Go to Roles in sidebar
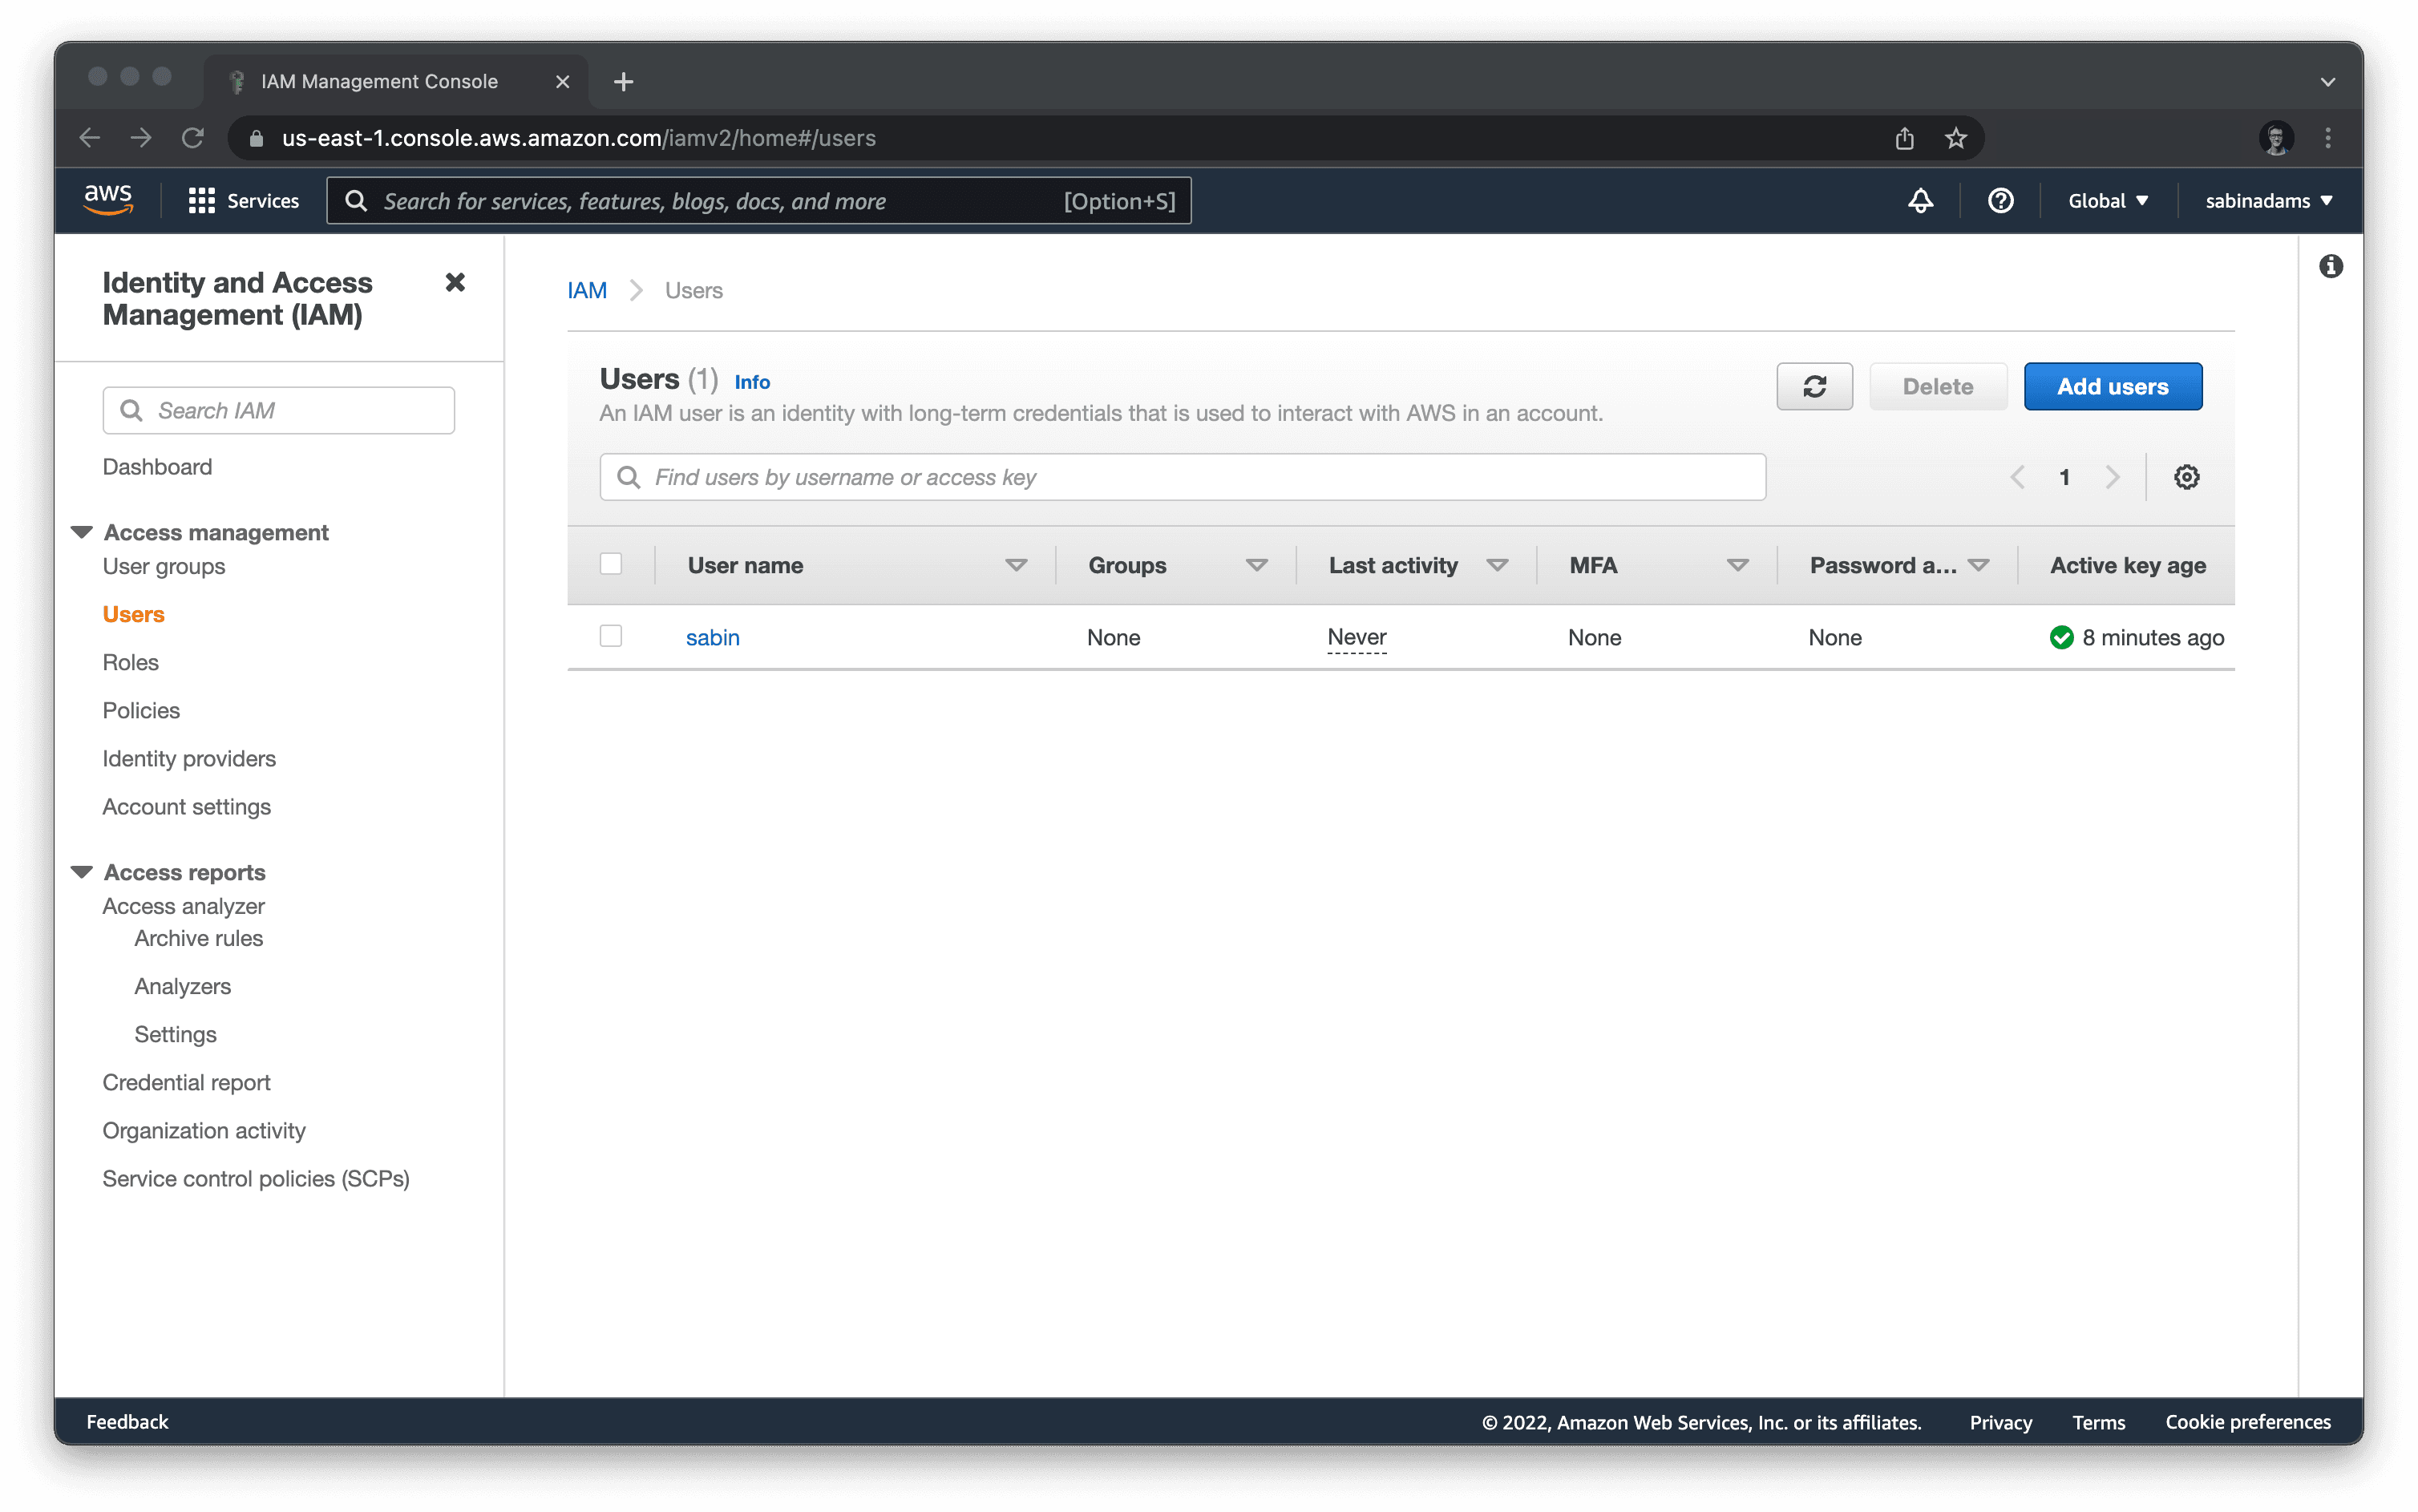2418x1512 pixels. (130, 662)
